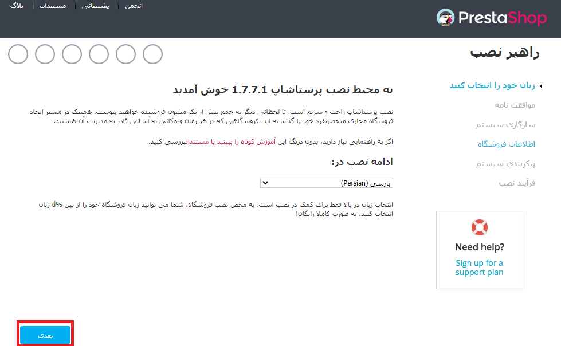Click the PrestaShop logo
Screen dimensions: 561x346
pos(492,18)
